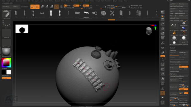
Task: Collapse the Geometry section
Action: point(173,50)
